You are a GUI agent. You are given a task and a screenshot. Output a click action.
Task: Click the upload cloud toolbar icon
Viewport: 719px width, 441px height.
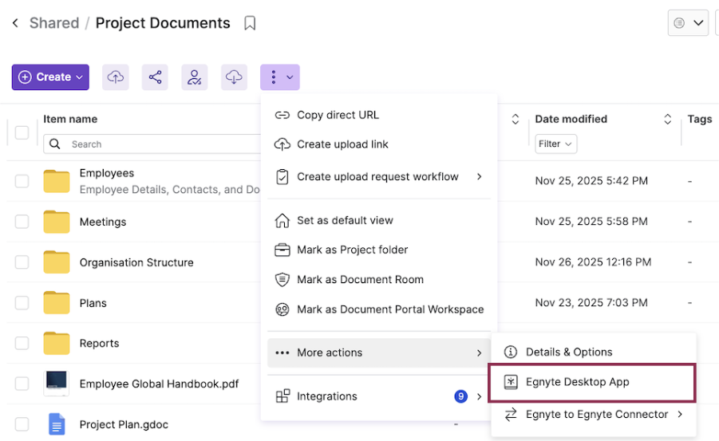(116, 77)
